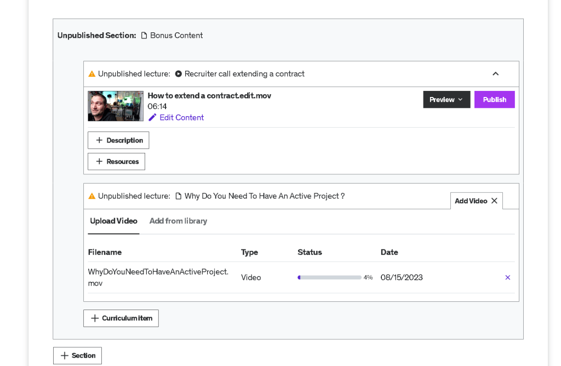The image size is (561, 366).
Task: Switch to Upload Video tab
Action: pyautogui.click(x=113, y=221)
